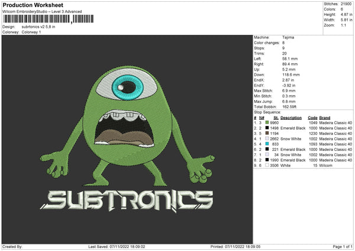Click the white swatch beside stitch count 2662

[x=267, y=139]
